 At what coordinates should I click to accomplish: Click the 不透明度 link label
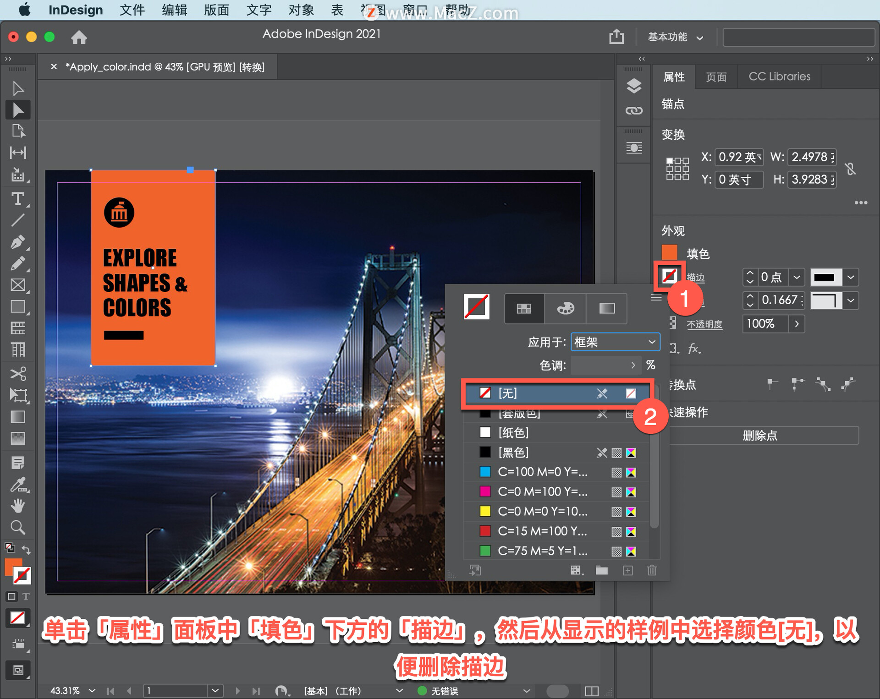[x=704, y=324]
